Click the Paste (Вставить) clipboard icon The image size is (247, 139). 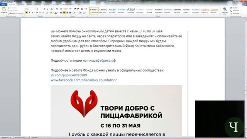click(x=3, y=9)
